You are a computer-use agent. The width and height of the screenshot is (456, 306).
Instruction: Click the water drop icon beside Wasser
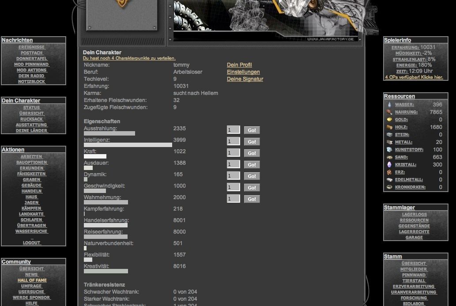click(389, 104)
